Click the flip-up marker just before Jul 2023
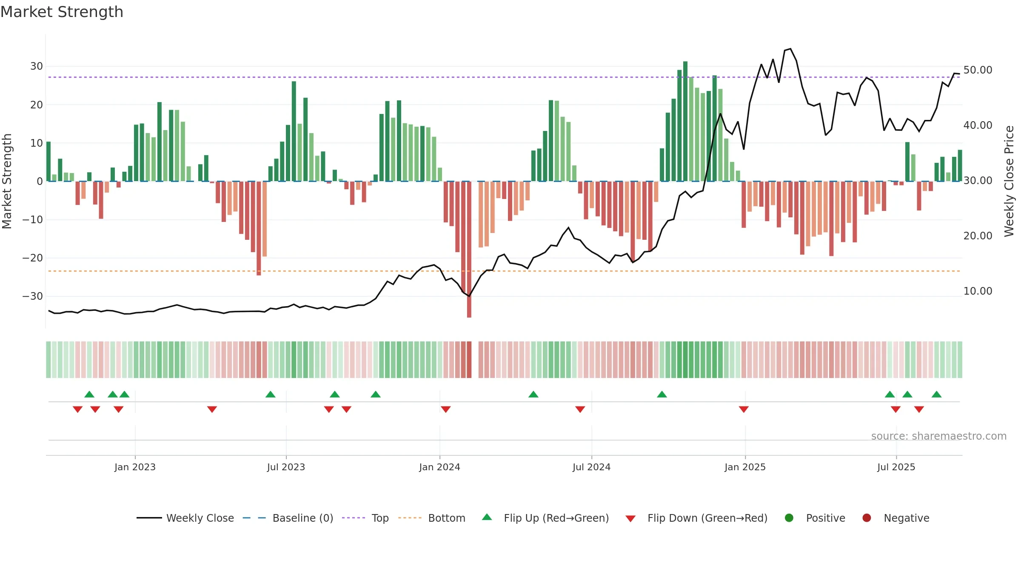 coord(271,394)
